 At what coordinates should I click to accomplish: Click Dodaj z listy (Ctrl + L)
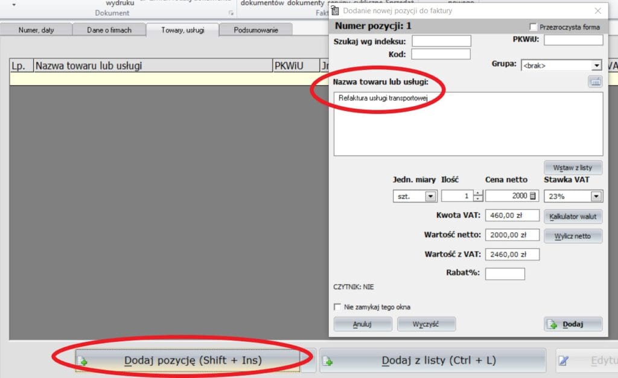tap(432, 361)
